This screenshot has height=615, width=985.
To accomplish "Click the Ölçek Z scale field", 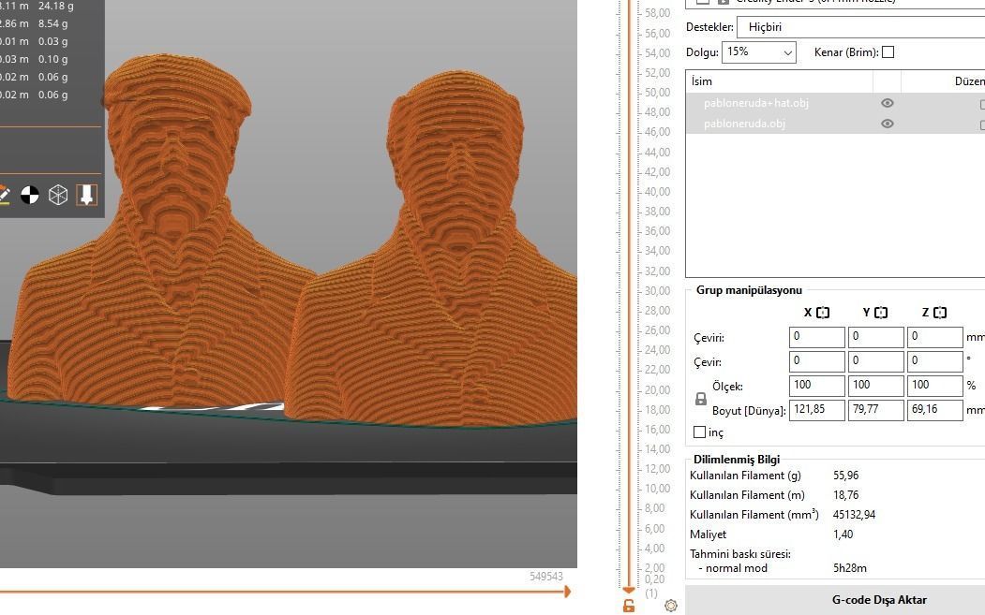I will tap(934, 386).
